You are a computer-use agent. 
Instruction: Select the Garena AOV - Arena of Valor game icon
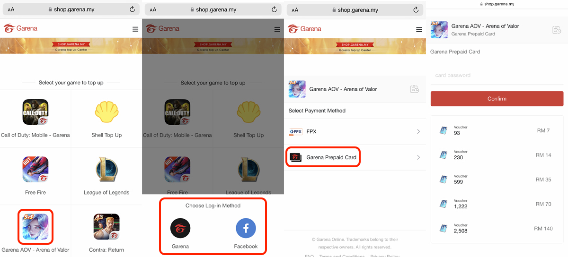[35, 227]
